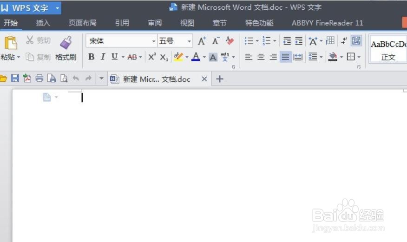Open the WPS 文字 application menu
Image resolution: width=407 pixels, height=242 pixels.
pos(31,8)
